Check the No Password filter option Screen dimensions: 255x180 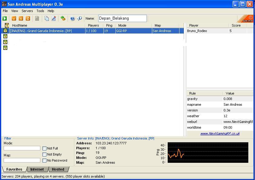coord(45,160)
